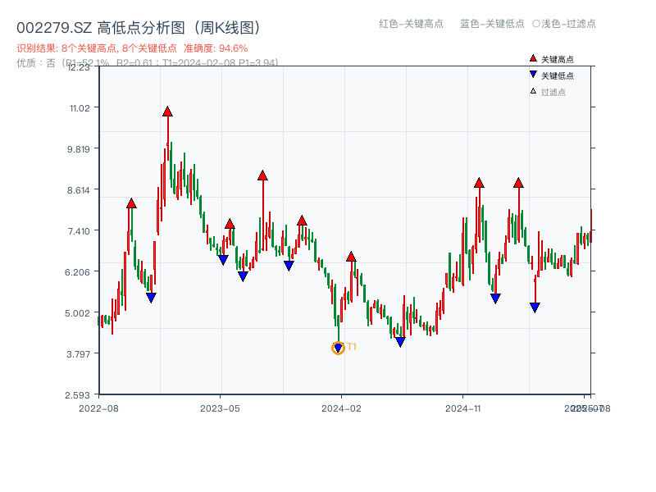656x492 pixels.
Task: Click the leftmost red triangle high-point marker
Action: pos(130,202)
